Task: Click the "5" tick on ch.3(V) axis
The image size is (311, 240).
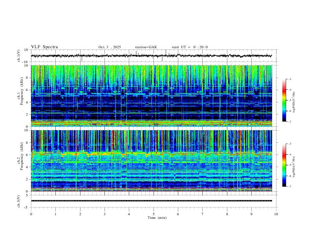Action: (x=27, y=195)
